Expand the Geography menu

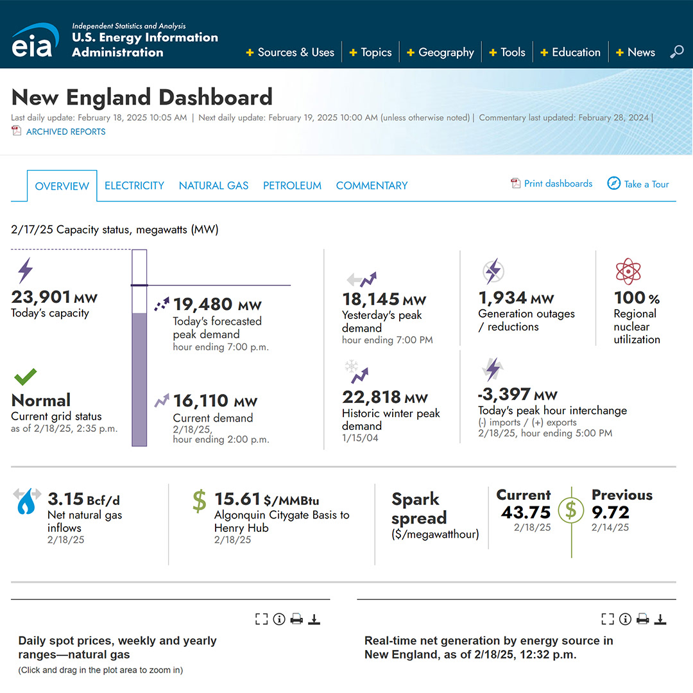440,52
